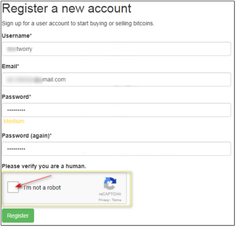The height and width of the screenshot is (227, 236).
Task: Click the reCAPTCHA text under the logo
Action: tap(110, 194)
